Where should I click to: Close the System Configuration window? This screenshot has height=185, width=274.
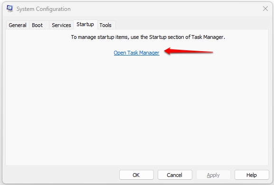[265, 9]
